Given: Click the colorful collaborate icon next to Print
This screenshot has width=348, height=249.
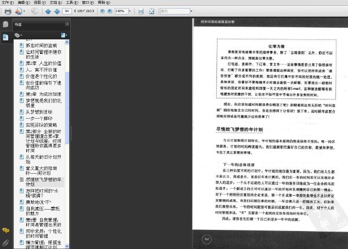Looking at the screenshot, I should click(x=19, y=11).
